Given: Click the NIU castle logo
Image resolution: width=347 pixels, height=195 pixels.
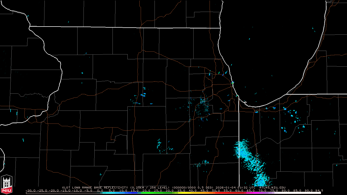Looking at the screenshot, I should 7,185.
